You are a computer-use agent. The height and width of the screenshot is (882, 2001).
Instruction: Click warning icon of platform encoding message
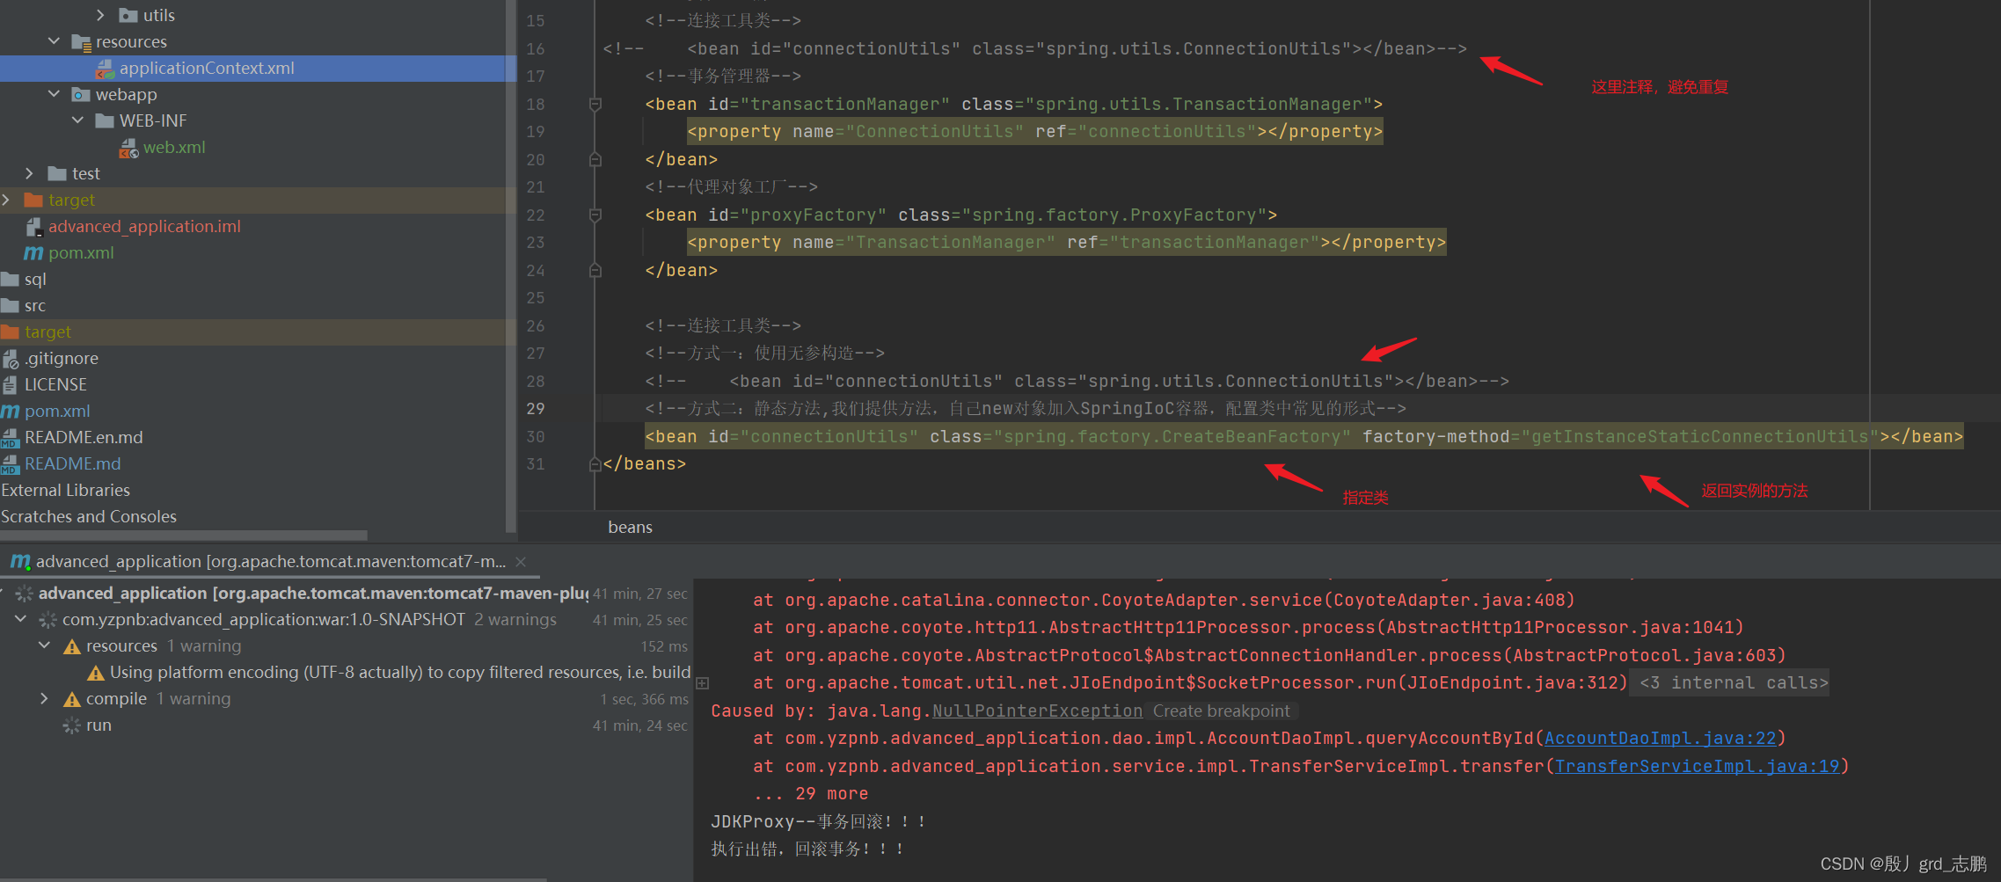pos(96,673)
